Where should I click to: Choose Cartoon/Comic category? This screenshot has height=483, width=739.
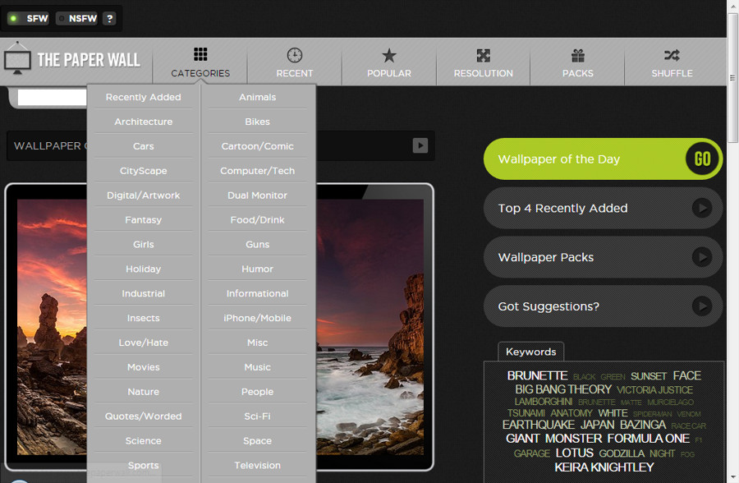(x=257, y=146)
